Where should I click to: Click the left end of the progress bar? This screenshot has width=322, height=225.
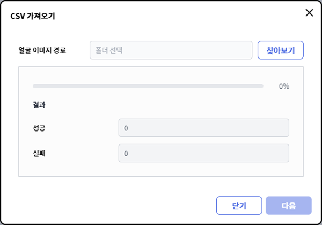pos(35,86)
